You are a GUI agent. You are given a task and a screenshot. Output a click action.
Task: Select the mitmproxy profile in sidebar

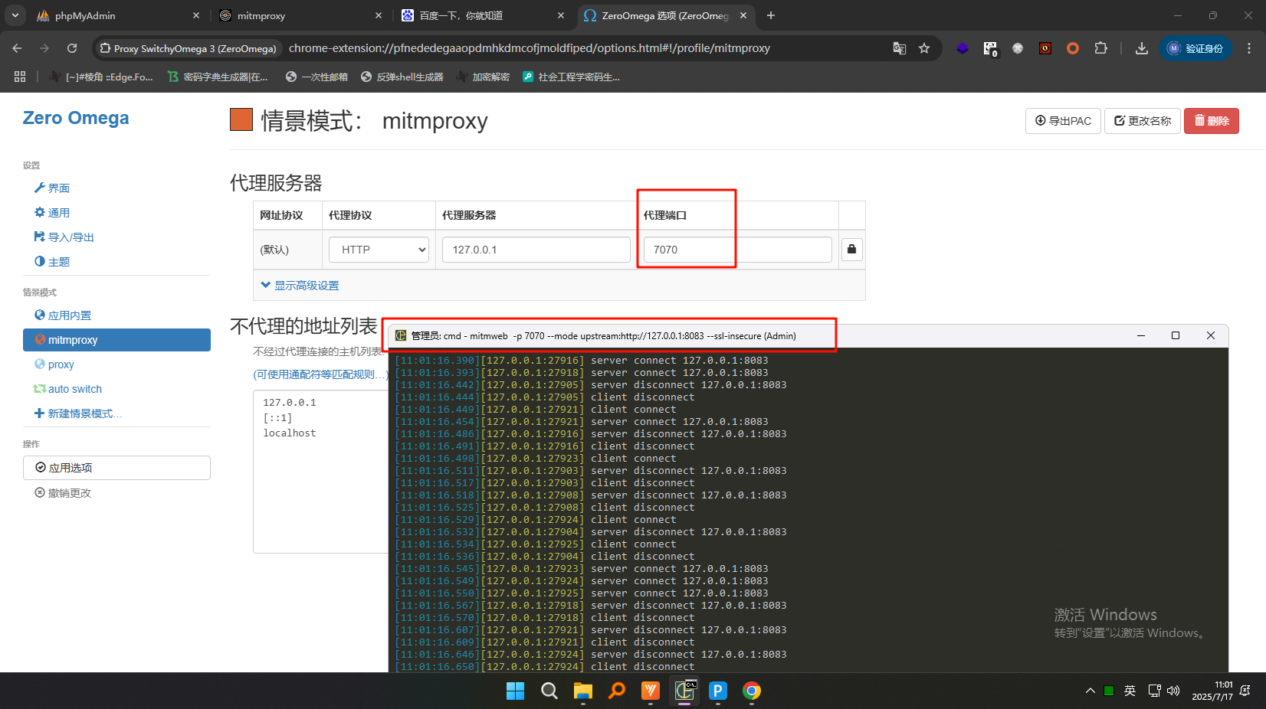click(116, 340)
